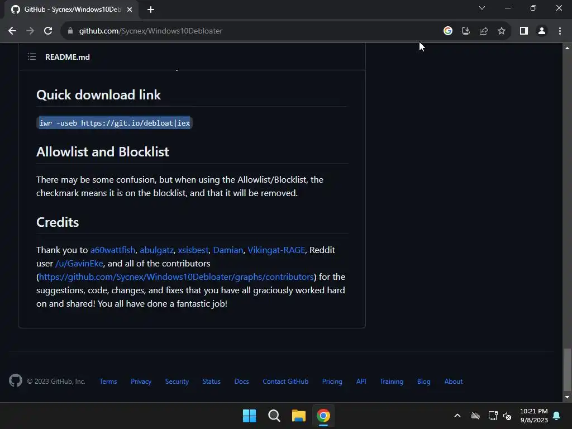Click the README.md file title
The image size is (572, 429).
pyautogui.click(x=68, y=57)
